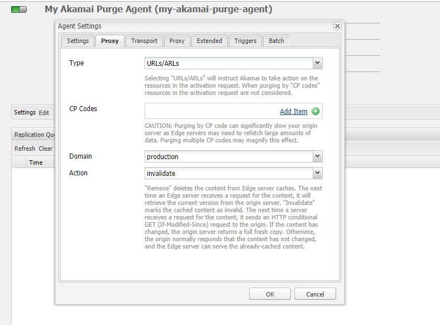The height and width of the screenshot is (325, 440).
Task: Open the Triggers tab
Action: tap(246, 41)
